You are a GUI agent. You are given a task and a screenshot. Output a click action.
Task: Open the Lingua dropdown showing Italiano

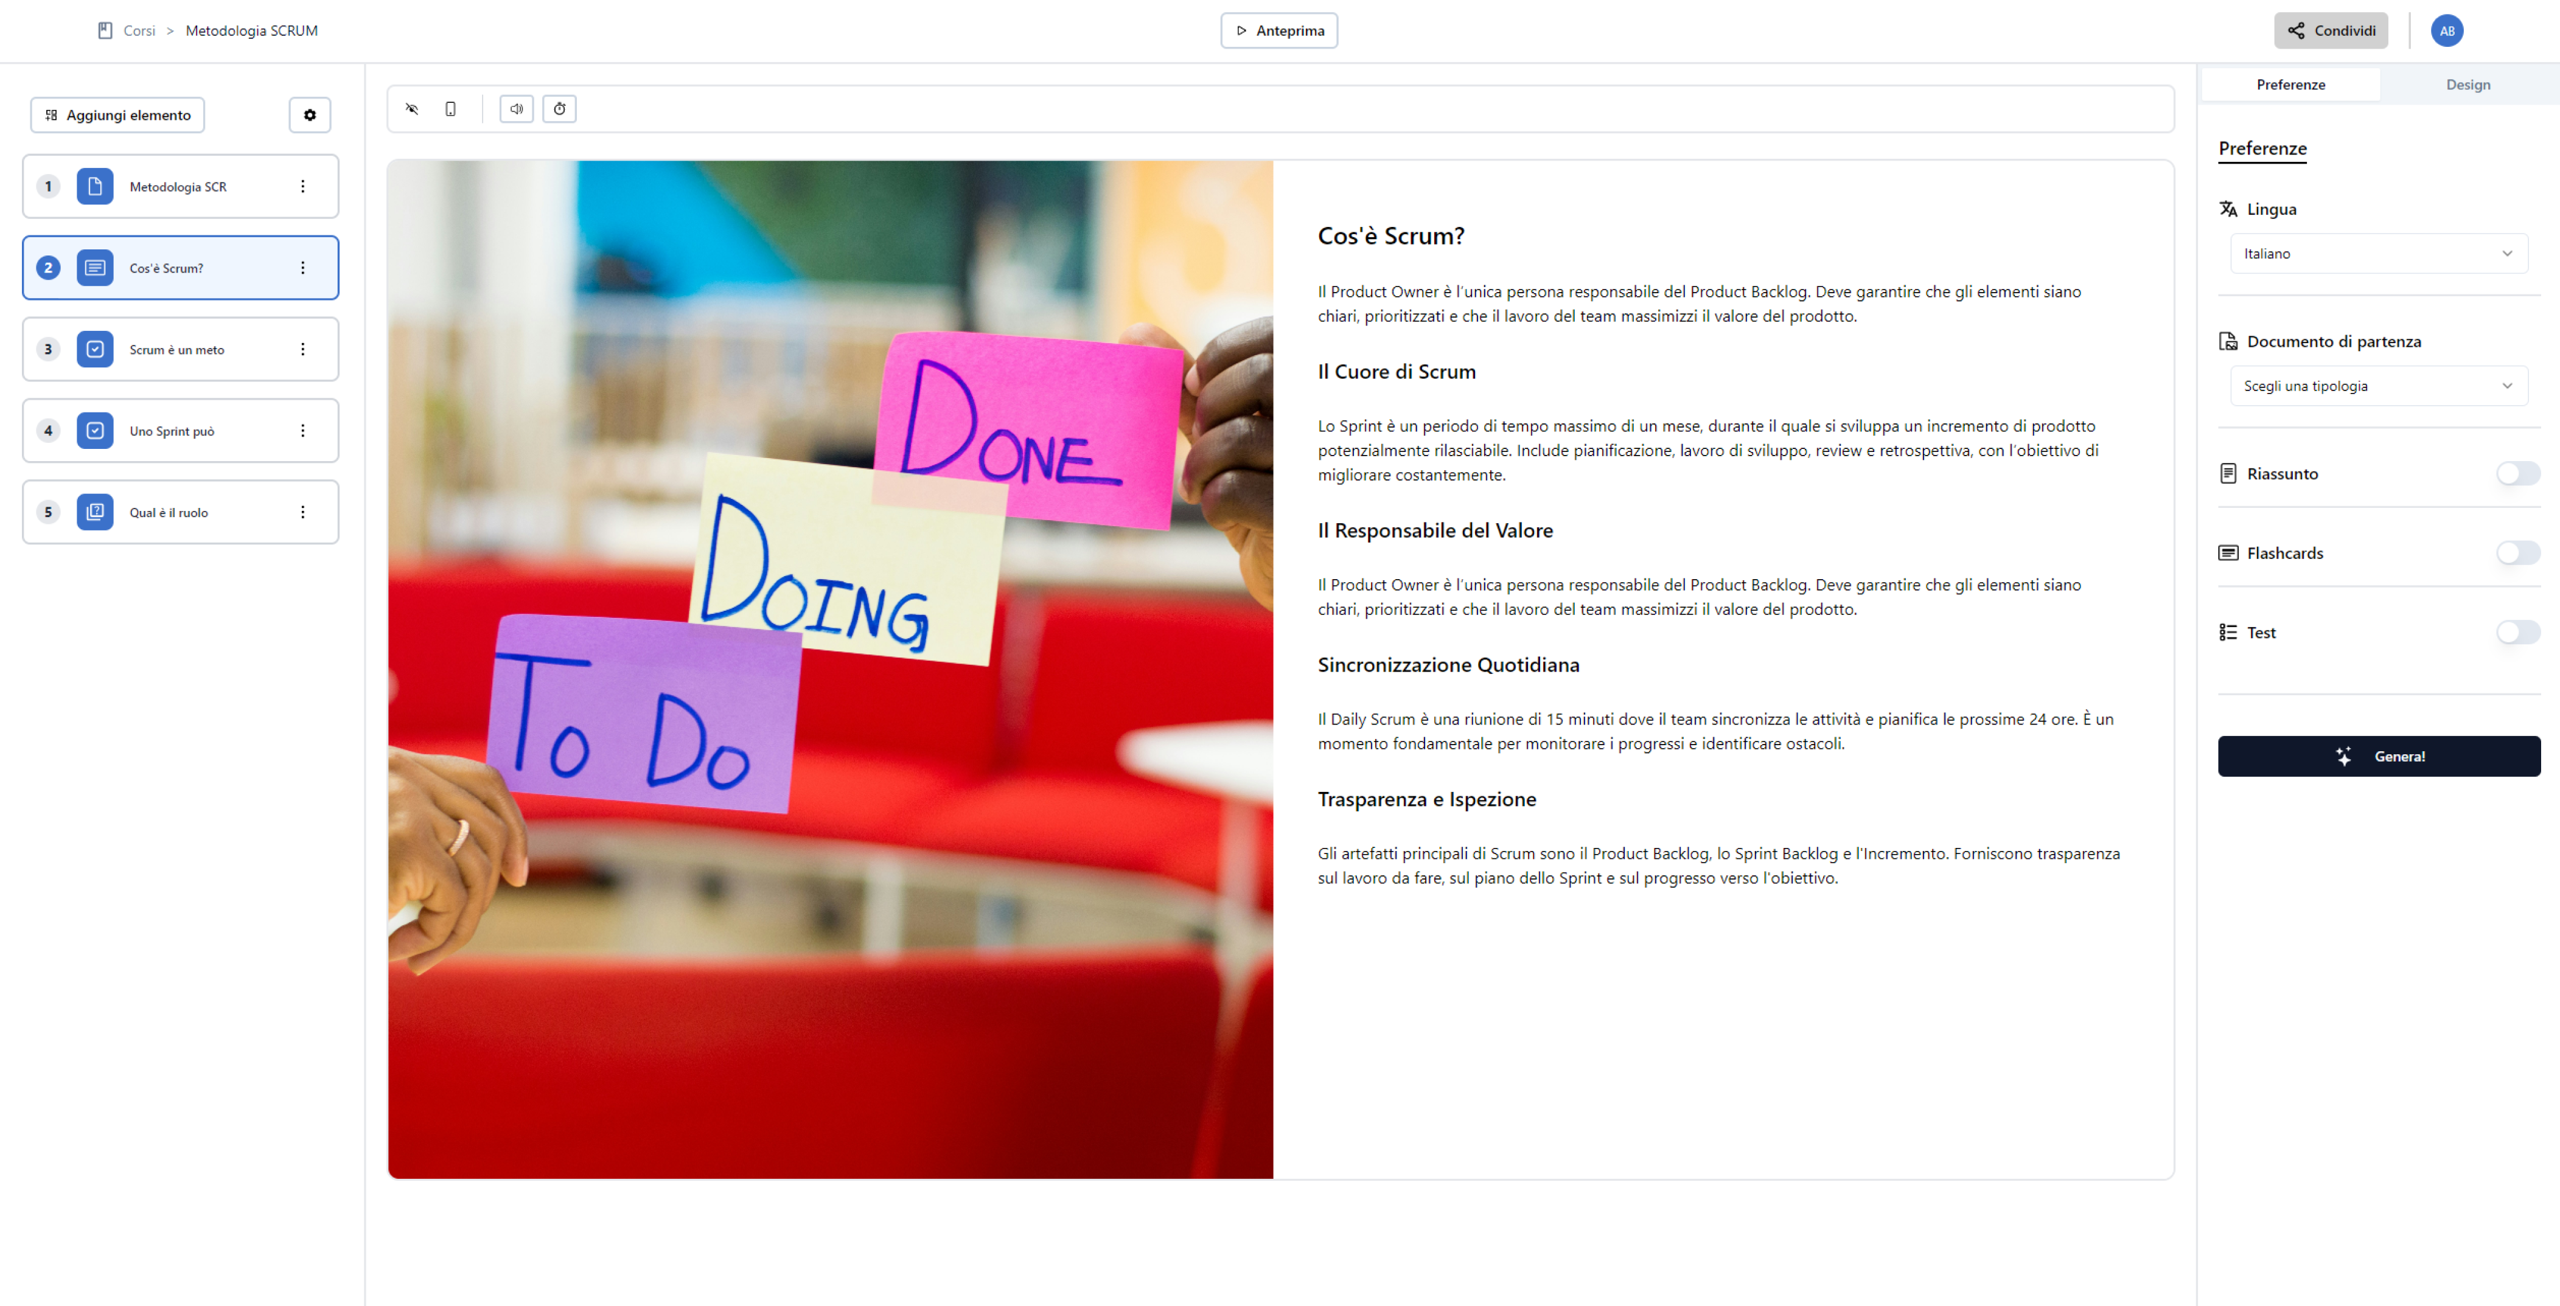coord(2378,254)
